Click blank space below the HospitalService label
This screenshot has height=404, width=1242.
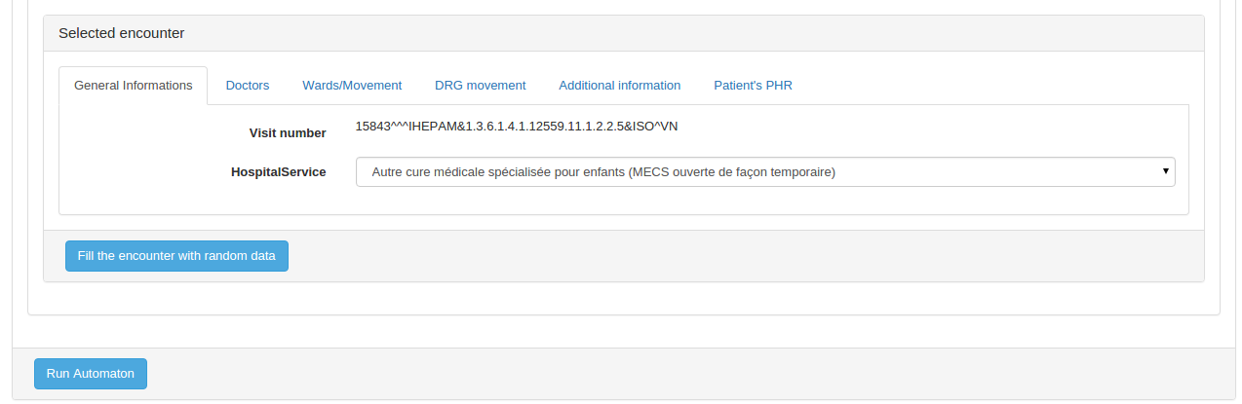click(x=278, y=200)
